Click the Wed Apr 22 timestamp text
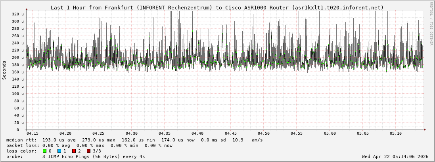 click(395, 156)
